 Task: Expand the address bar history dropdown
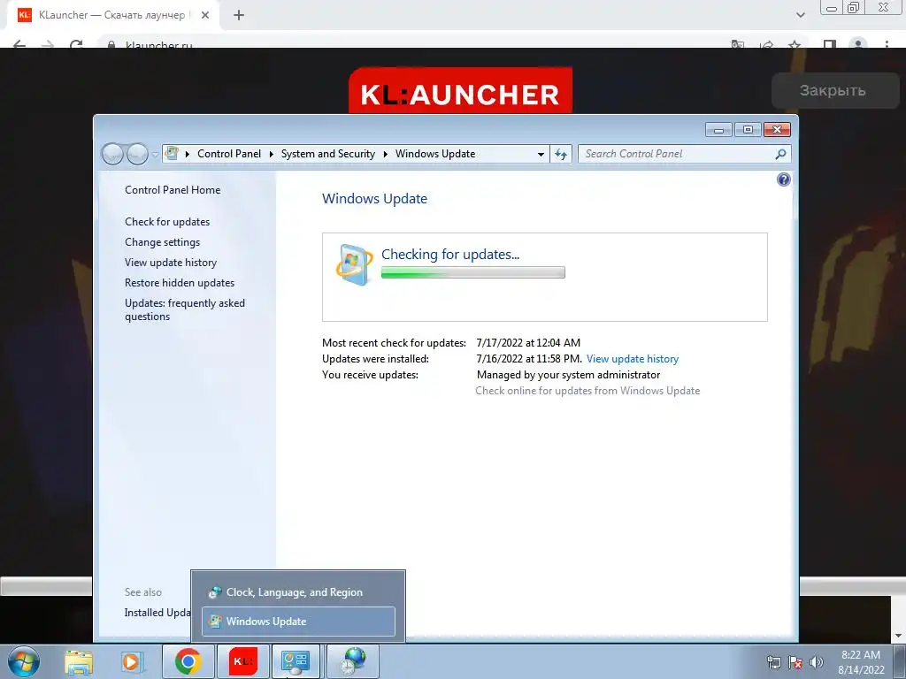click(x=541, y=154)
